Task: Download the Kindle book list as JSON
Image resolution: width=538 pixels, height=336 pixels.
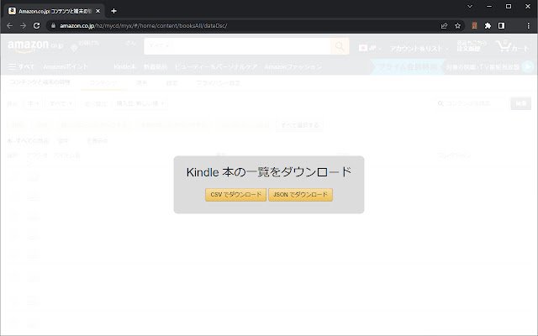Action: pyautogui.click(x=301, y=195)
